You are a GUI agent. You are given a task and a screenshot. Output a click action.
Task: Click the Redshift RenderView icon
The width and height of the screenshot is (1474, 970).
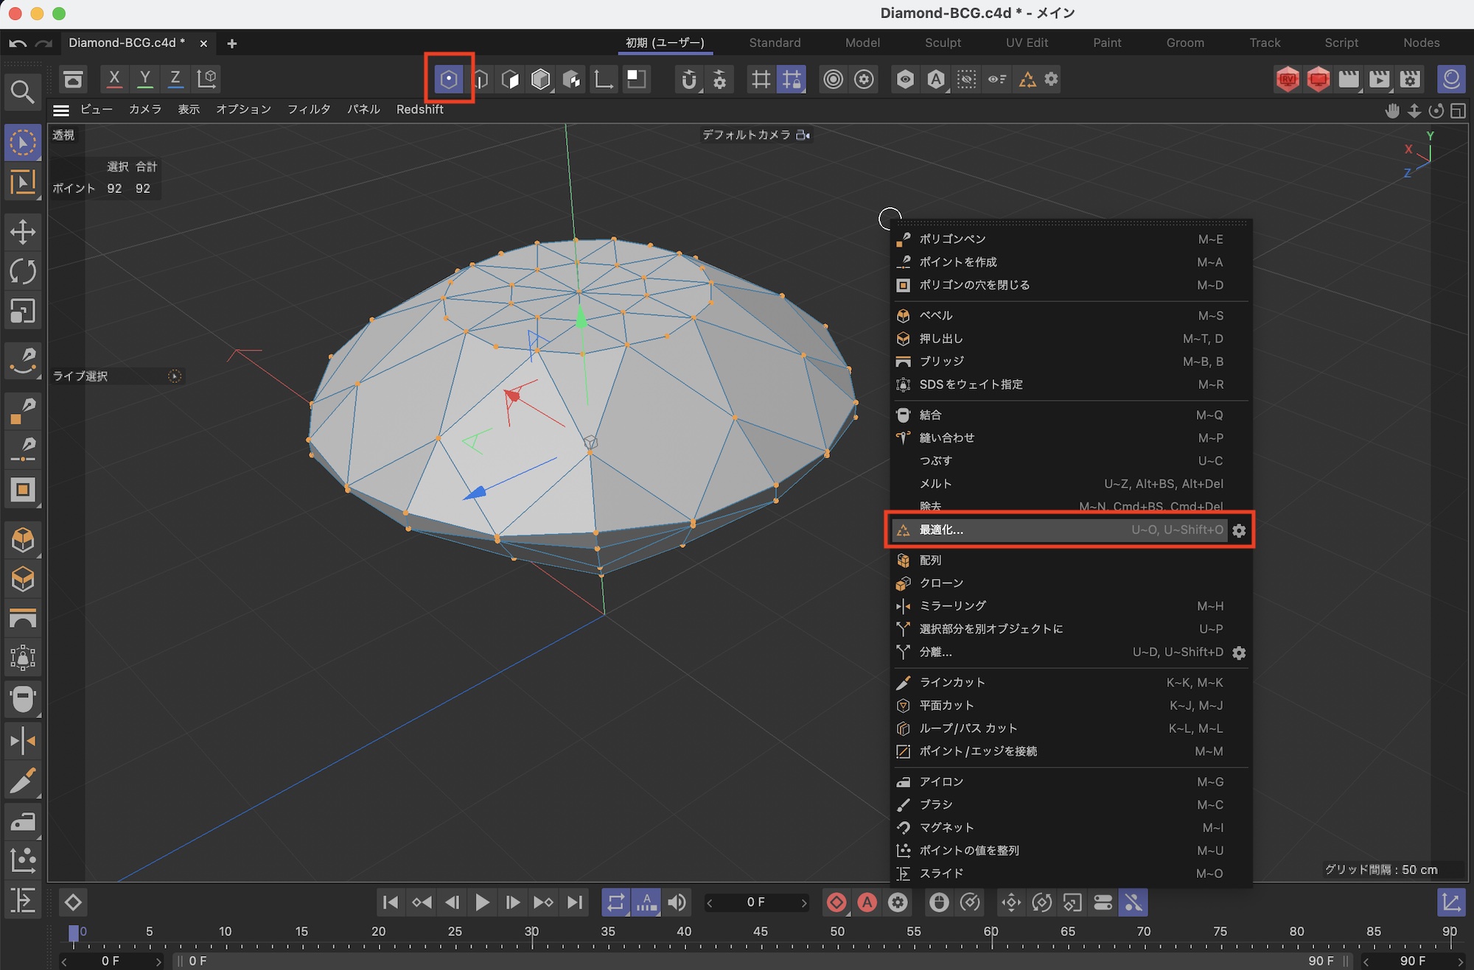click(x=1288, y=79)
